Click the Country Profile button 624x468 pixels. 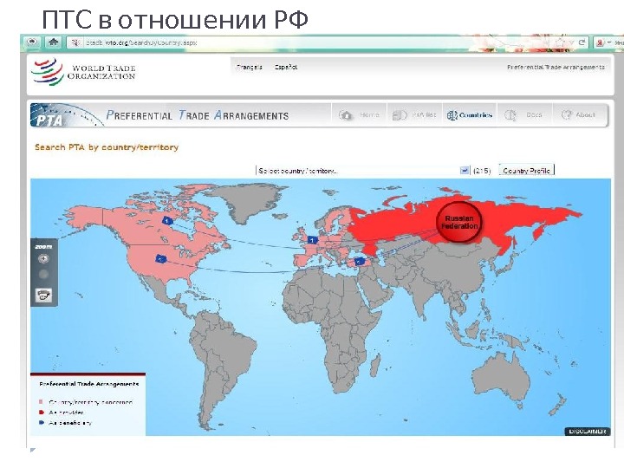click(526, 171)
